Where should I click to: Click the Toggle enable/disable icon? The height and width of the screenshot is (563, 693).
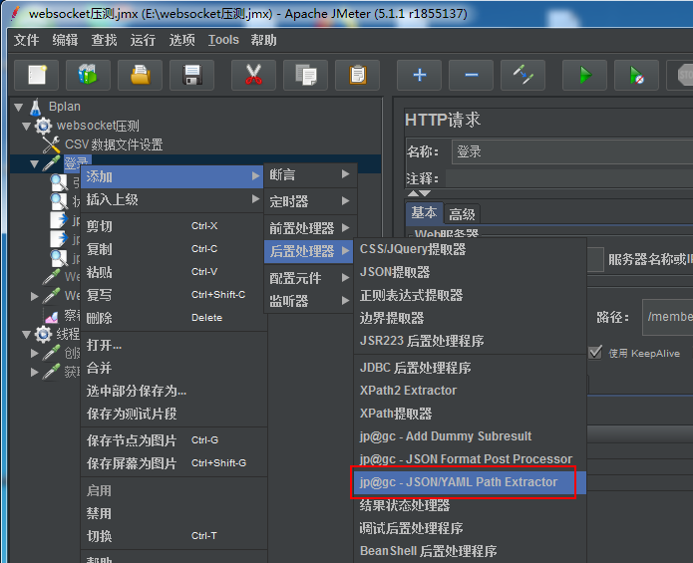pyautogui.click(x=522, y=75)
